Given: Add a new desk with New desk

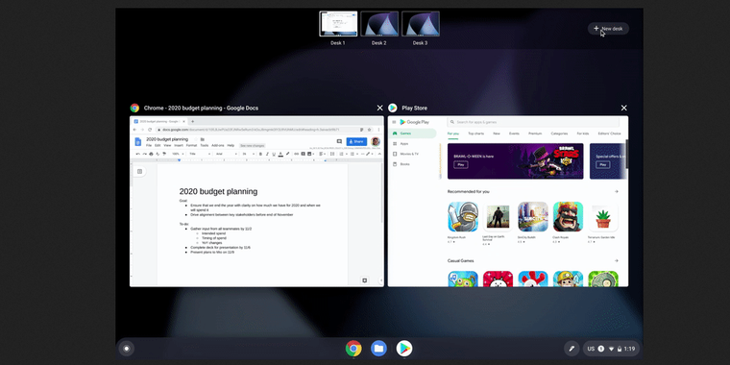Looking at the screenshot, I should tap(608, 29).
